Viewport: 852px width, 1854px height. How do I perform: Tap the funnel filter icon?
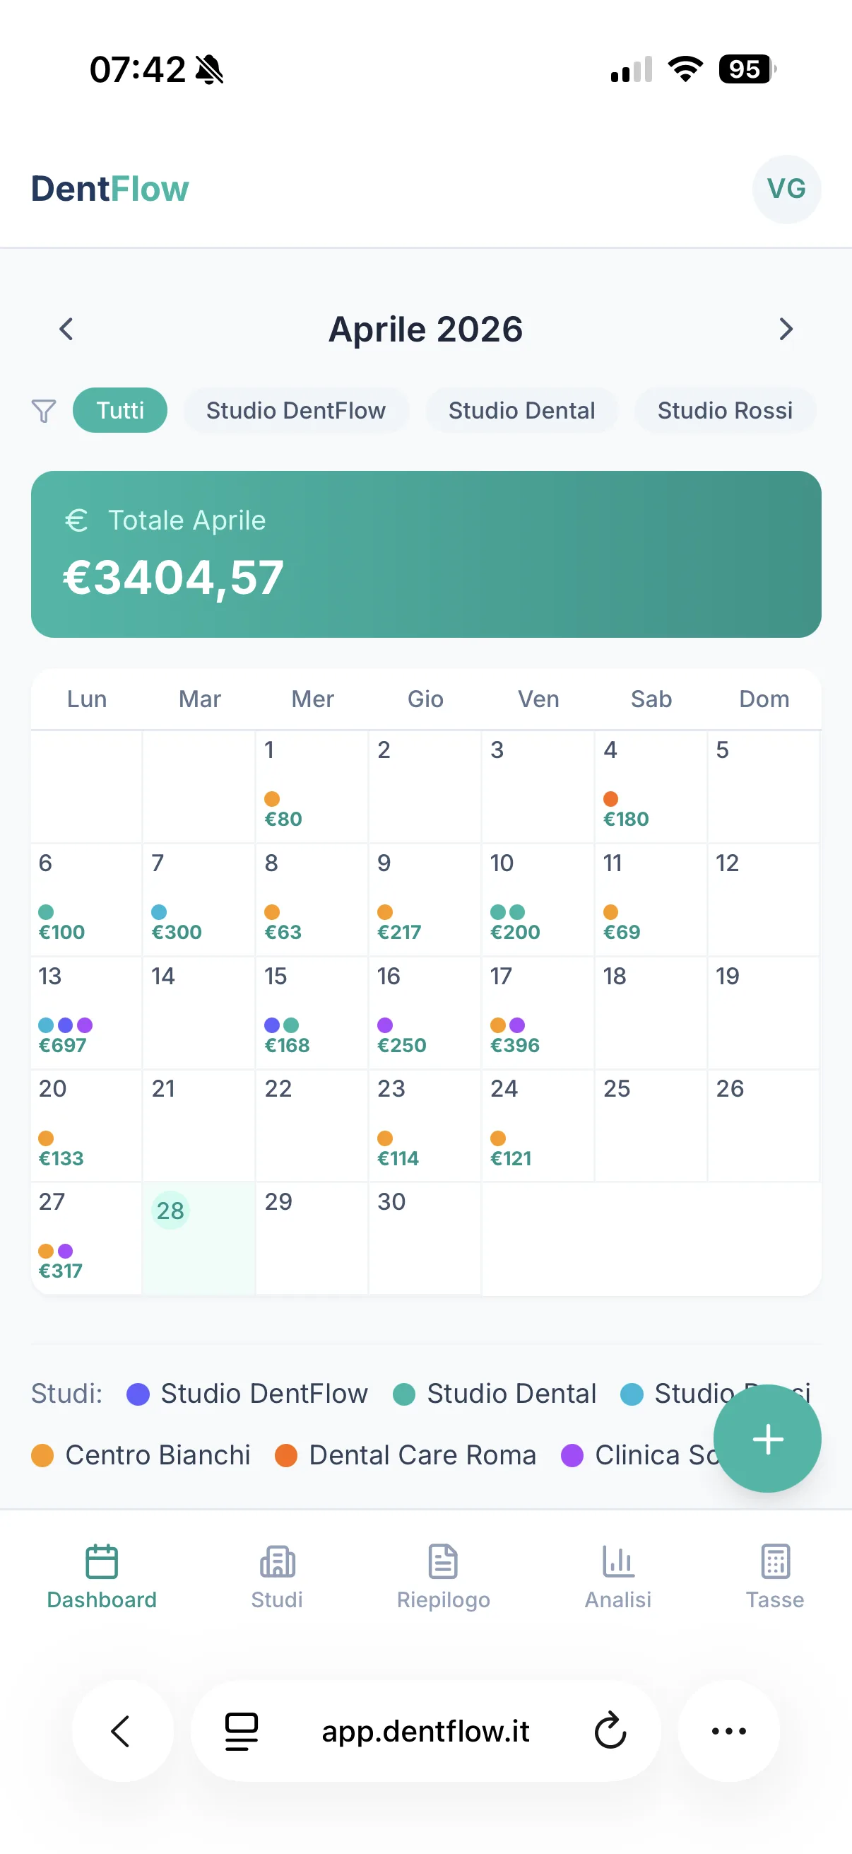(x=44, y=411)
